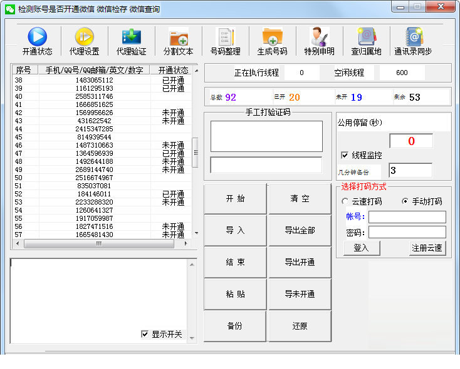Click the log area scroll-up arrow
This screenshot has width=460, height=369.
coord(192,265)
